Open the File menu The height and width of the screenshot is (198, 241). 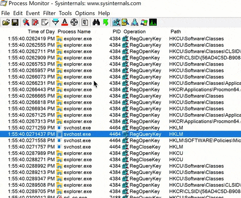(6, 13)
